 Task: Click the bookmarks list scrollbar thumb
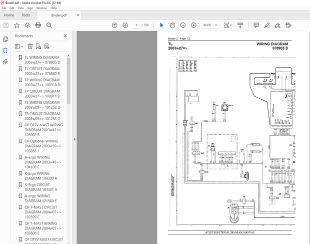pyautogui.click(x=68, y=81)
